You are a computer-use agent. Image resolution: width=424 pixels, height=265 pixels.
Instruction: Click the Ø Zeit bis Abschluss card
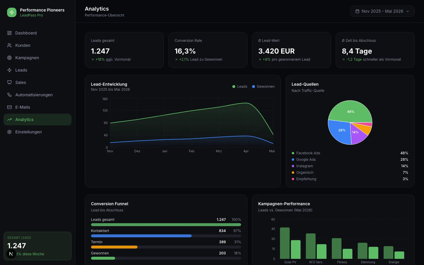point(375,50)
